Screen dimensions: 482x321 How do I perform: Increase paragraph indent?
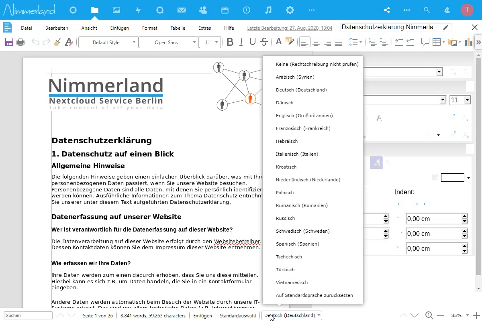pyautogui.click(x=399, y=42)
